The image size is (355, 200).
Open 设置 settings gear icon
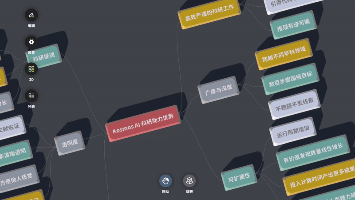click(31, 42)
